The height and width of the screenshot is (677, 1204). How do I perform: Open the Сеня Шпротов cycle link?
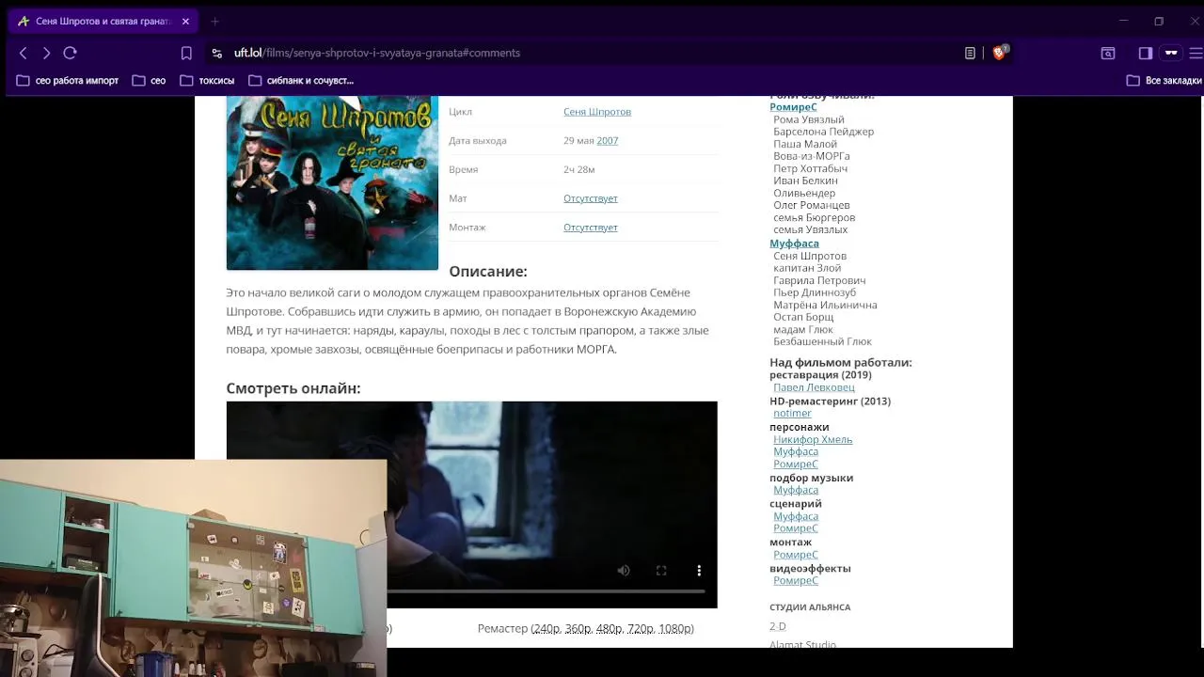tap(597, 112)
